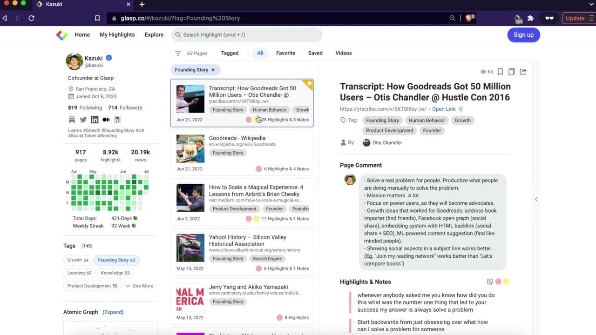Go to Home in the navigation bar
This screenshot has width=596, height=335.
pos(82,34)
